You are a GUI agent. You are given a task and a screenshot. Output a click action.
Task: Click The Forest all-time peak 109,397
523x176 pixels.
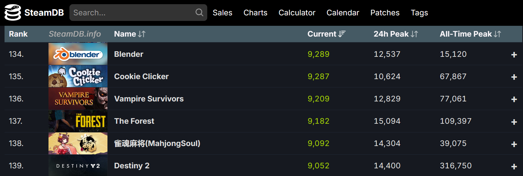point(456,121)
